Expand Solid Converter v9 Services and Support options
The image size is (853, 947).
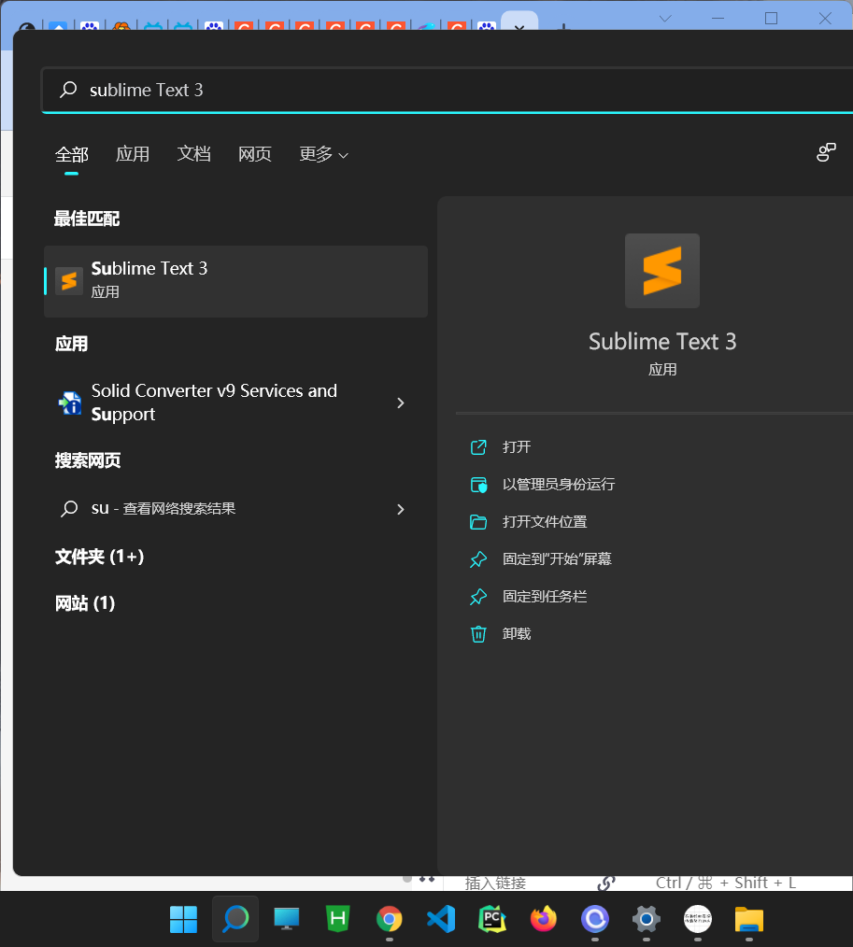401,403
